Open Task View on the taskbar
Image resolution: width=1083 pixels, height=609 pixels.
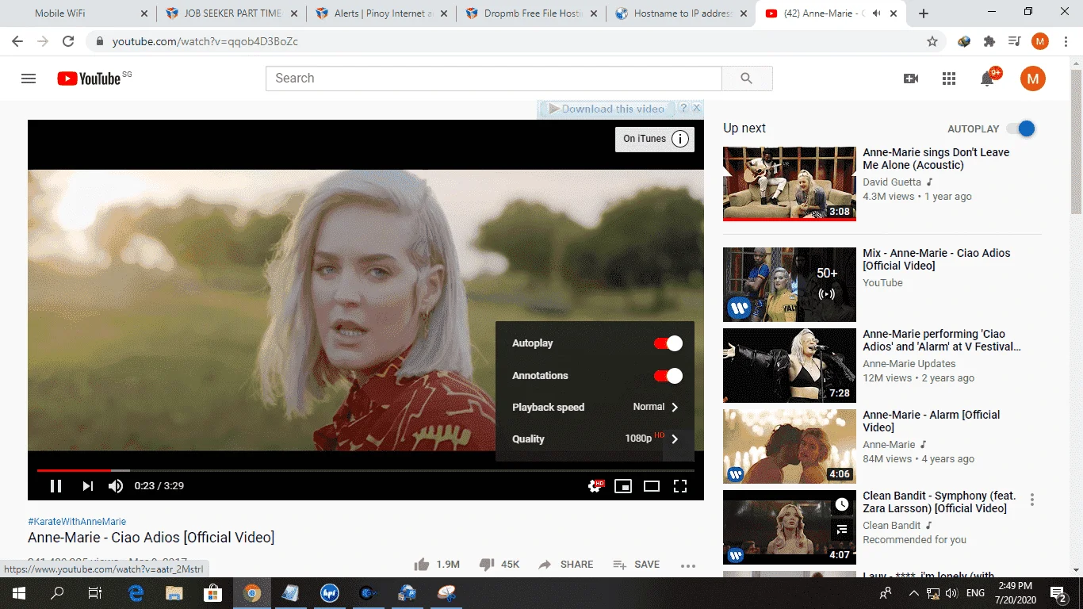[x=95, y=593]
